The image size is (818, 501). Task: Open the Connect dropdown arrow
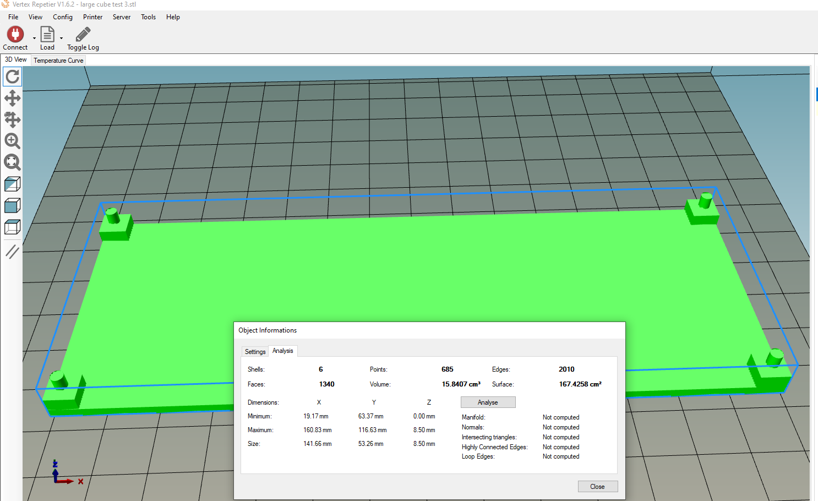(34, 39)
